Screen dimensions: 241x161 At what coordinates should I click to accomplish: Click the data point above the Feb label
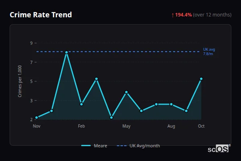[x=82, y=104]
